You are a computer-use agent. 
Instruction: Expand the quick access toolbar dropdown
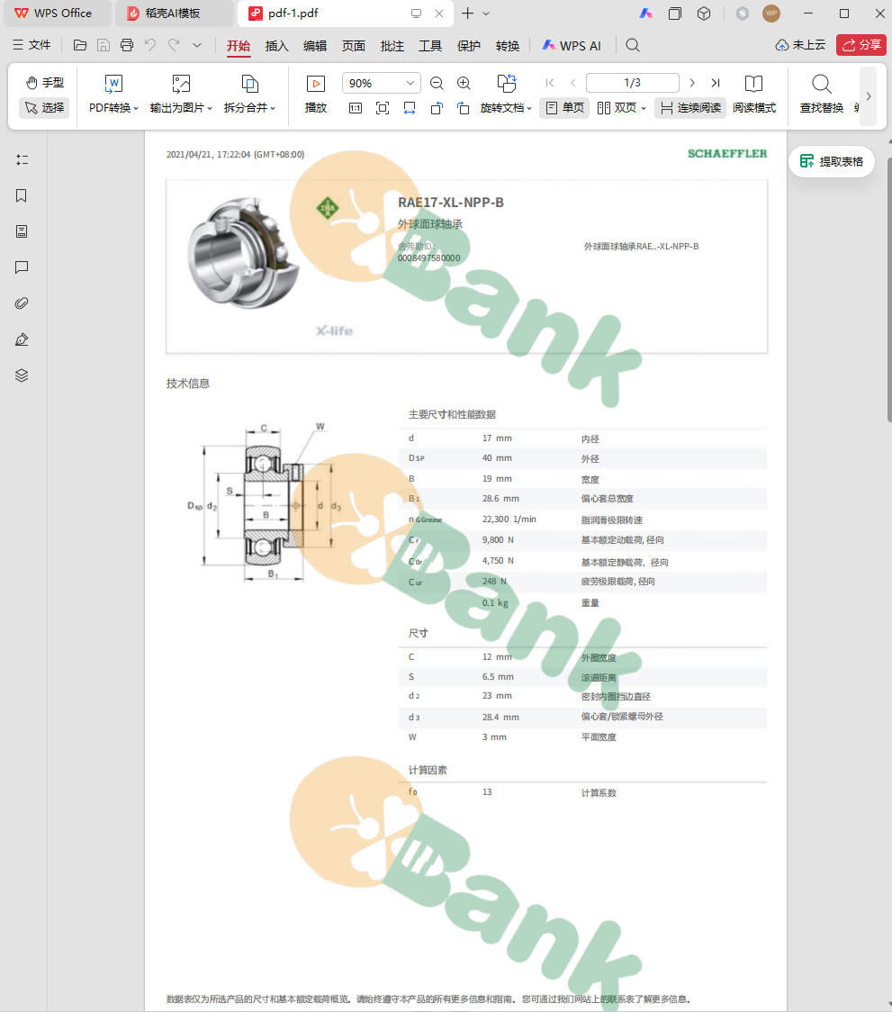click(x=197, y=45)
